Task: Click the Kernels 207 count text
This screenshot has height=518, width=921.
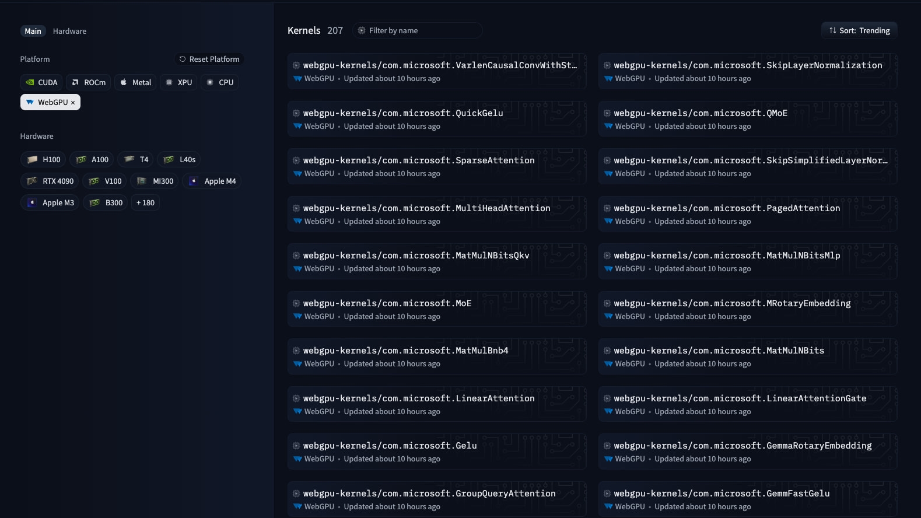Action: click(x=315, y=30)
